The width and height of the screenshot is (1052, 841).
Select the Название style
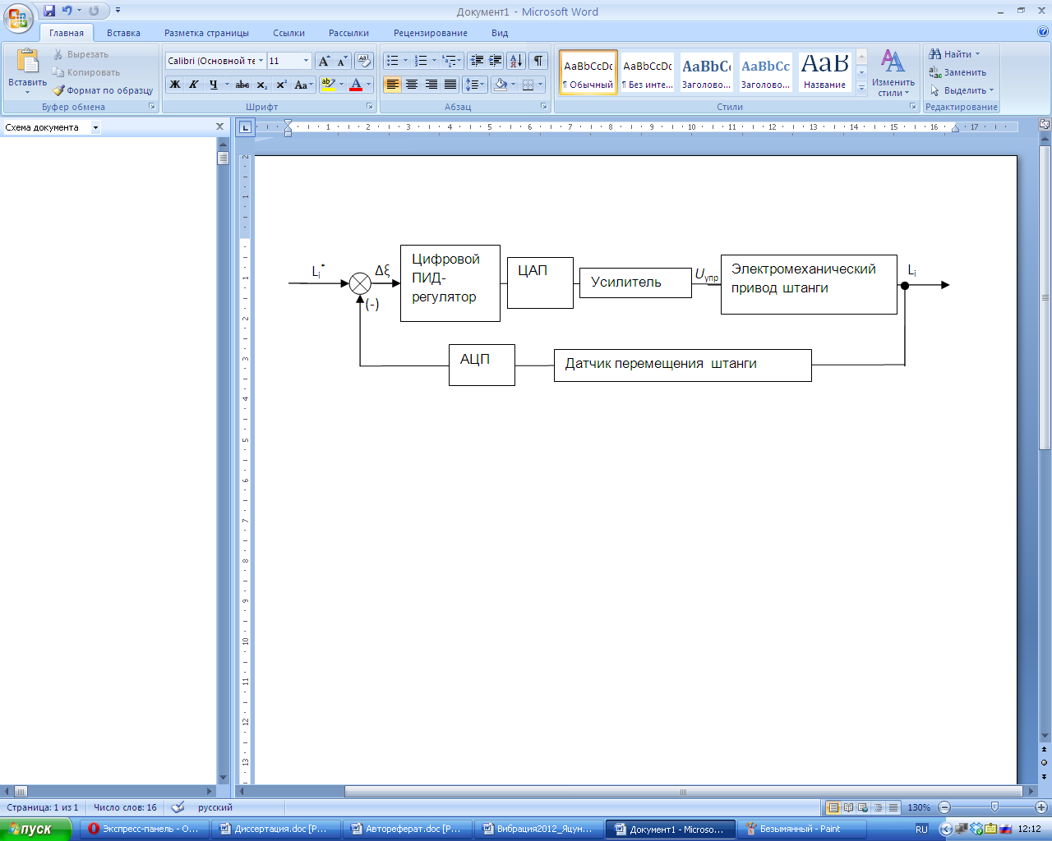[824, 72]
